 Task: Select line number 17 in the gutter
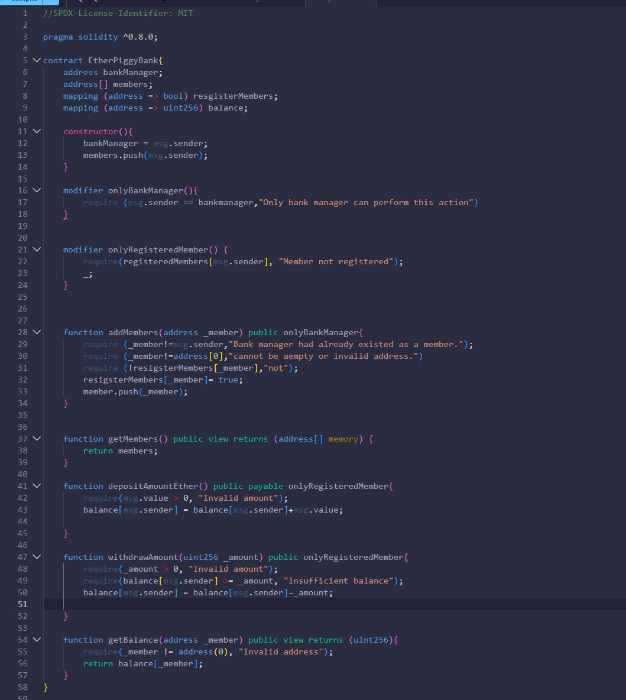[x=22, y=202]
